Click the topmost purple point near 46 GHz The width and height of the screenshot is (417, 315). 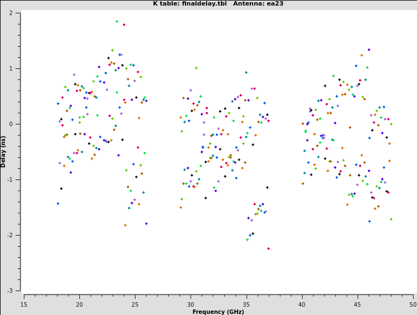coord(369,50)
